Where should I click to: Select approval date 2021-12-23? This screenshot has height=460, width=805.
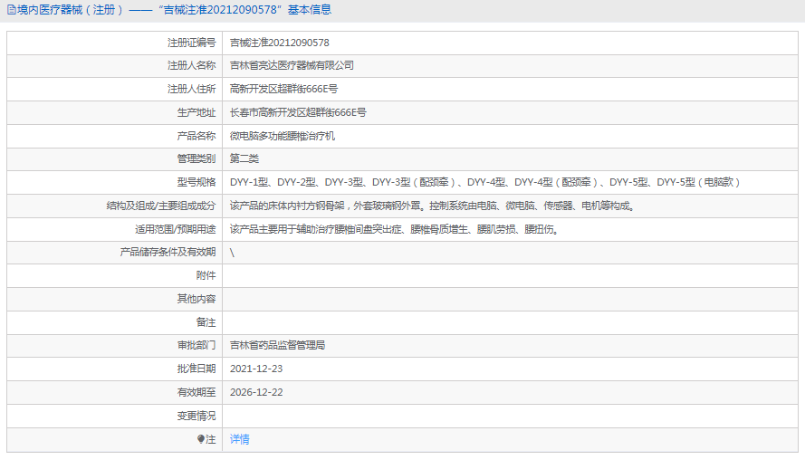256,369
